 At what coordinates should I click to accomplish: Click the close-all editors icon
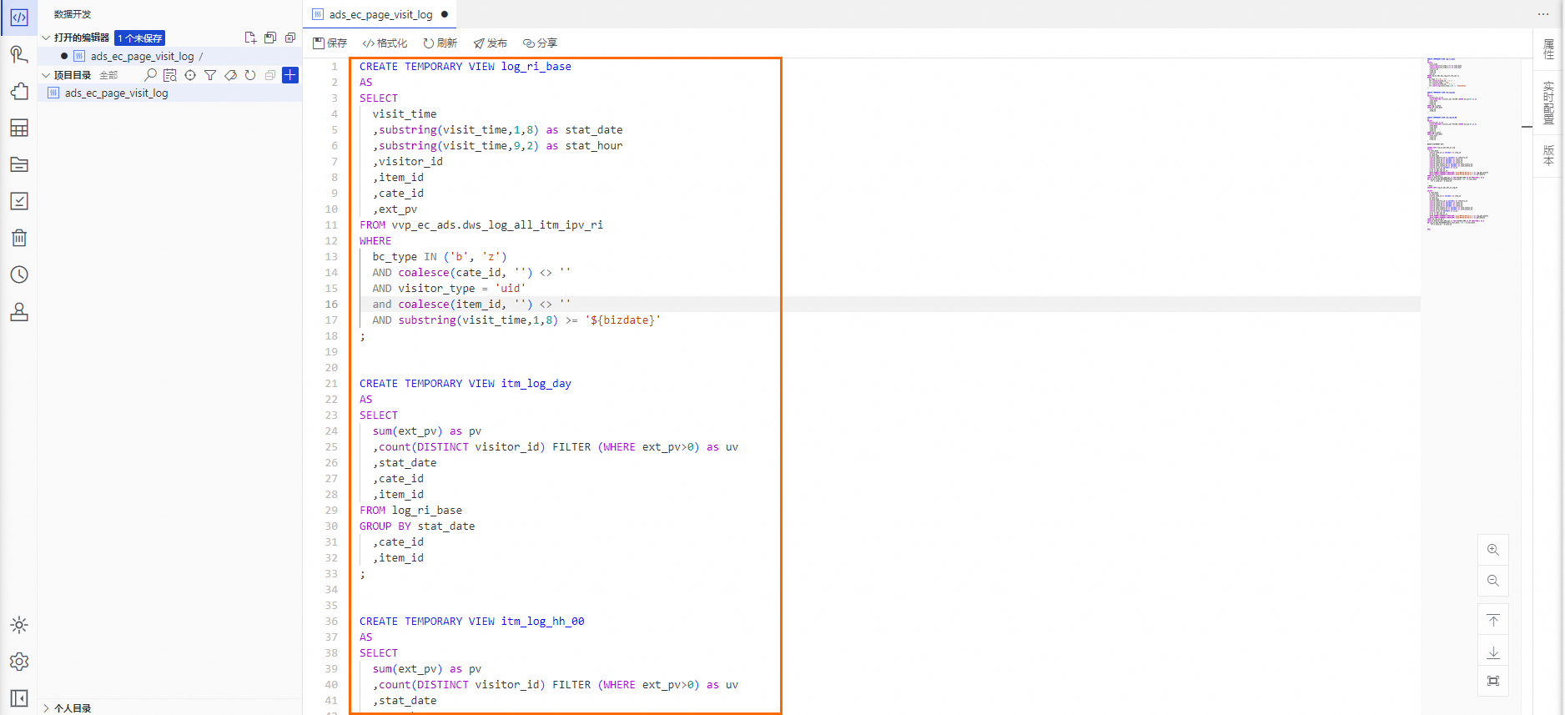[290, 38]
